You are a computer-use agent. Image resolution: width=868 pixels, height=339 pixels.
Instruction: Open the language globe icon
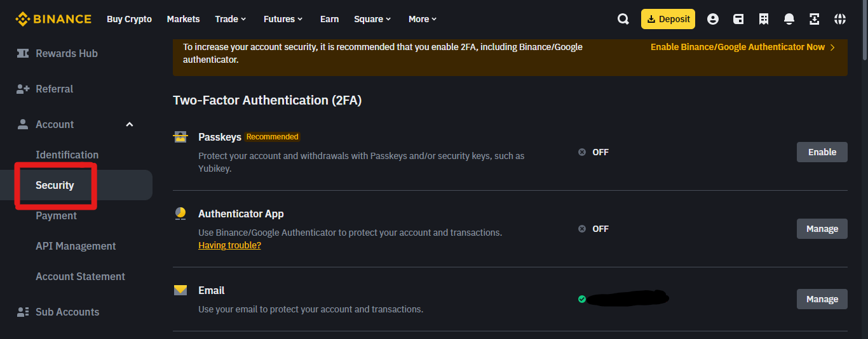(x=840, y=19)
